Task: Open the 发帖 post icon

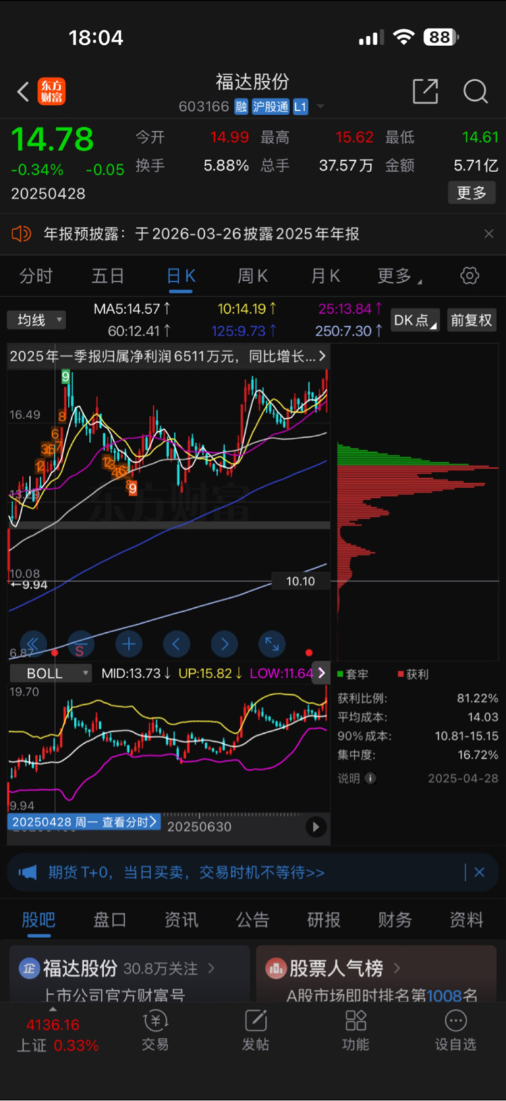Action: (256, 1031)
